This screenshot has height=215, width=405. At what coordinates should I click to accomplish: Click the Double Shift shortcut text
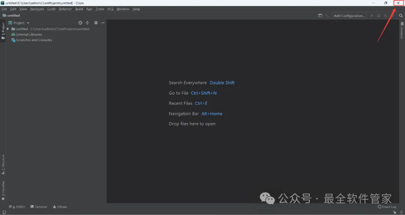[x=222, y=83]
